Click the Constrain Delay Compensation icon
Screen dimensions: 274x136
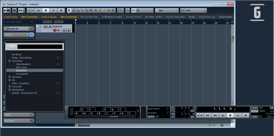[14, 10]
